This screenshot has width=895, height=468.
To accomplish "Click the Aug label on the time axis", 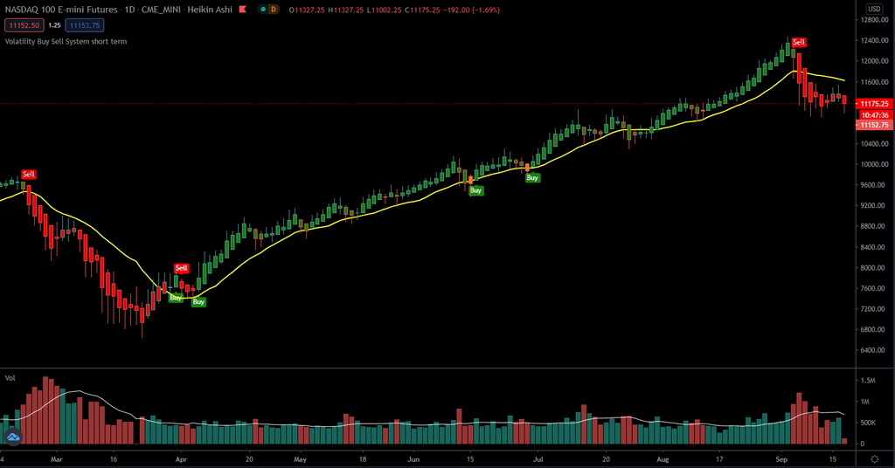I will (663, 459).
